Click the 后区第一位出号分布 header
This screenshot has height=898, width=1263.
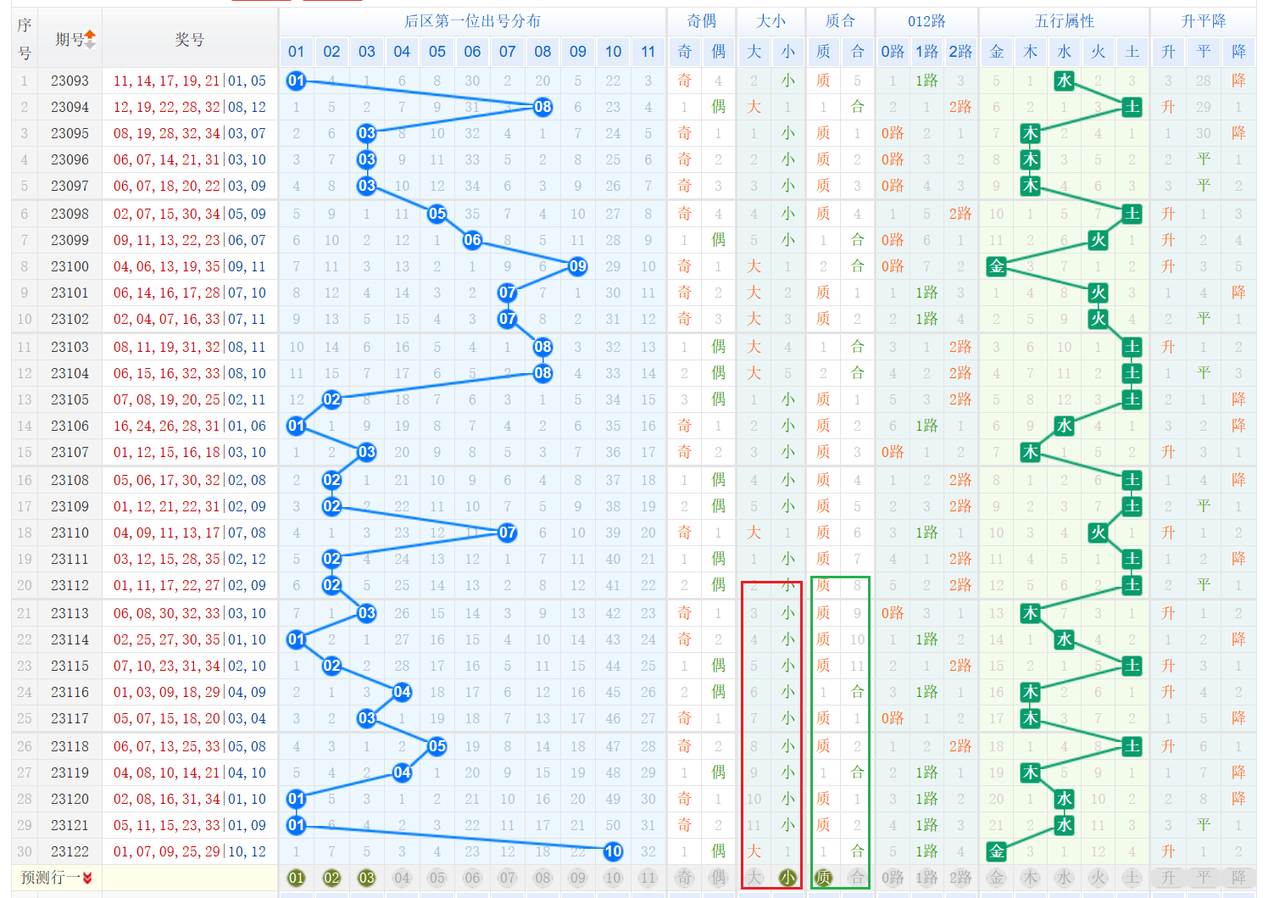(472, 21)
